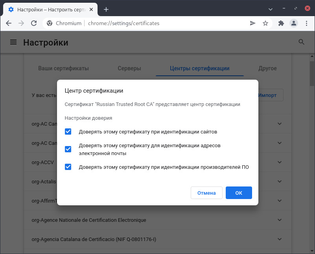Expand the org-ACCV certificate entry
The width and height of the screenshot is (315, 254).
coord(280,162)
